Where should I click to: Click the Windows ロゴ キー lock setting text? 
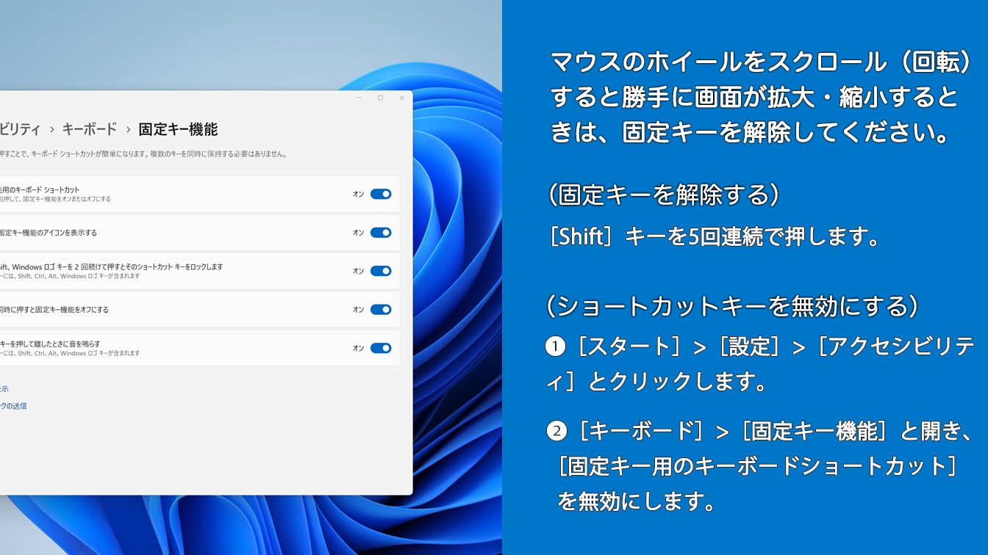pos(110,267)
